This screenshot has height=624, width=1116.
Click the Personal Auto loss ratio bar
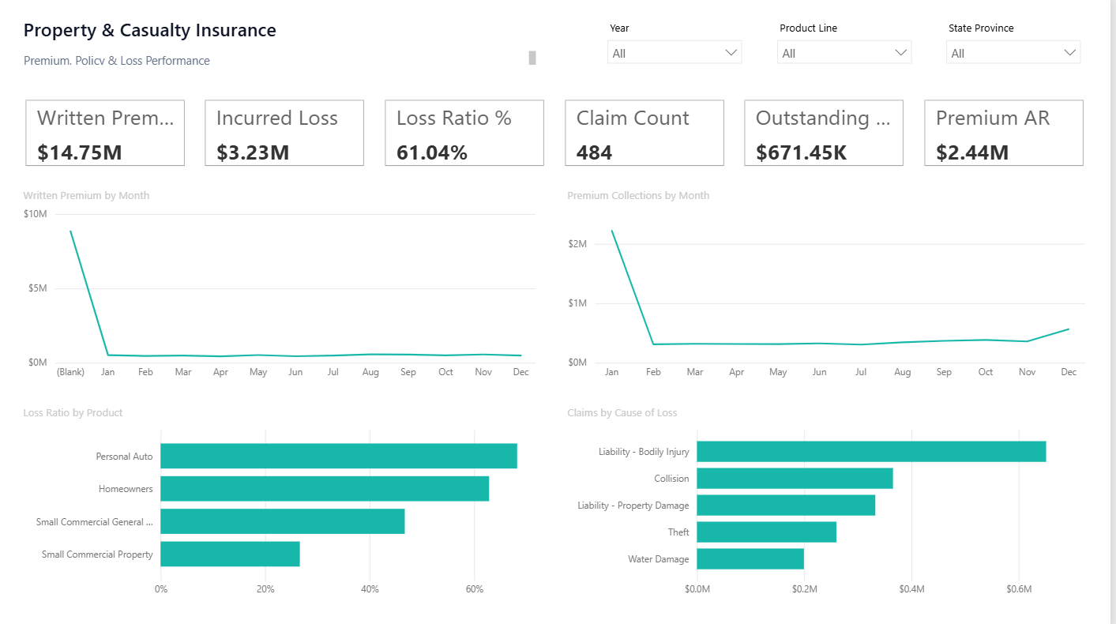click(339, 456)
